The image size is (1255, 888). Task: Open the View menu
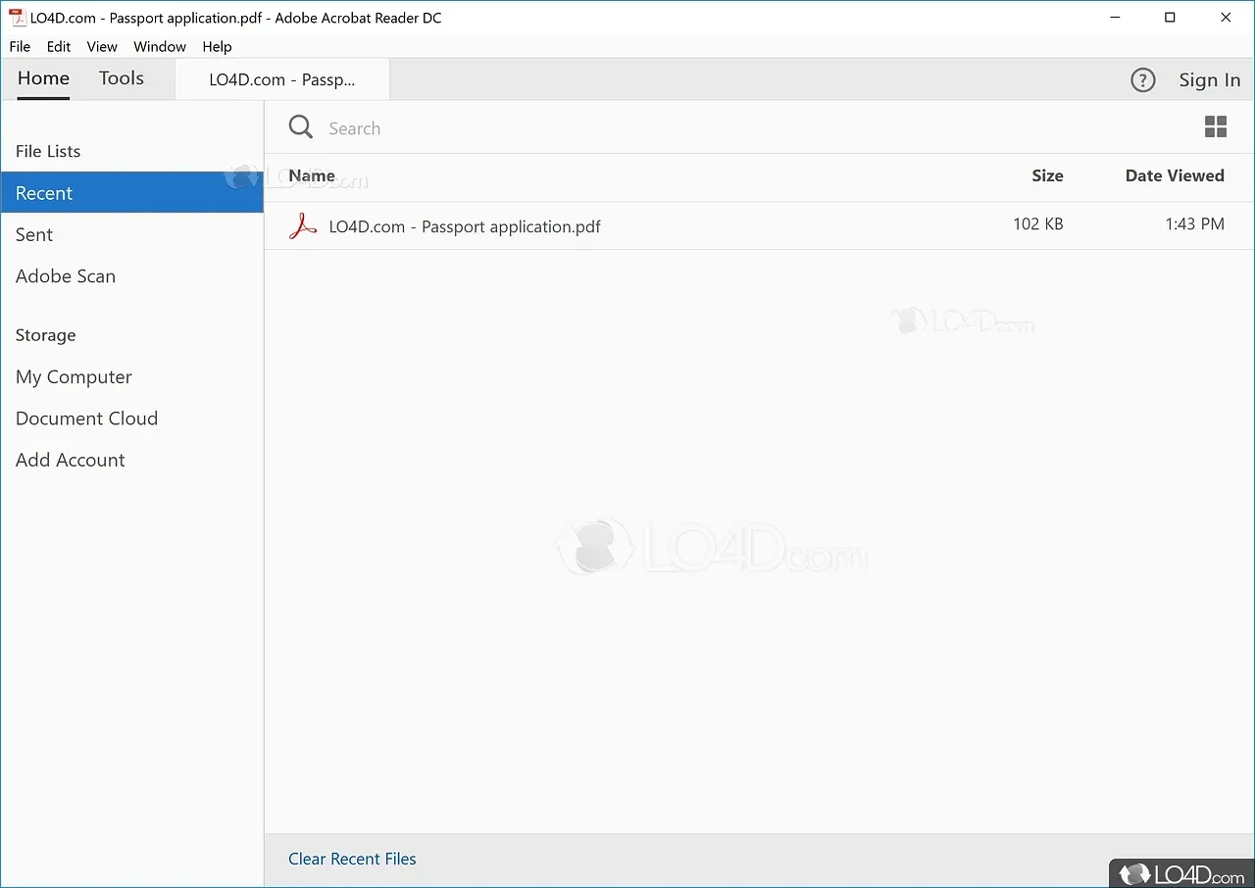(x=102, y=46)
